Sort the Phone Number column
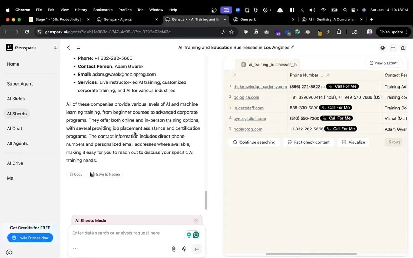Viewport: 413px width, 258px height. pyautogui.click(x=322, y=75)
